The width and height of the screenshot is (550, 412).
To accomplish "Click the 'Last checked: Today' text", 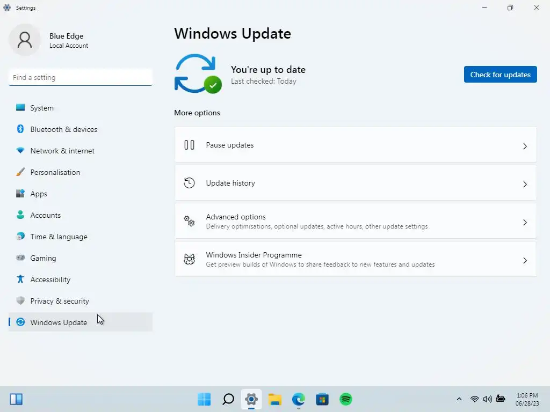I will click(x=263, y=81).
